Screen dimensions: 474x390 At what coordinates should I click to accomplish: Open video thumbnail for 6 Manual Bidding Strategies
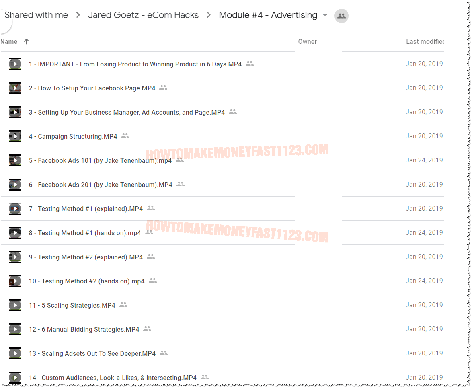15,329
